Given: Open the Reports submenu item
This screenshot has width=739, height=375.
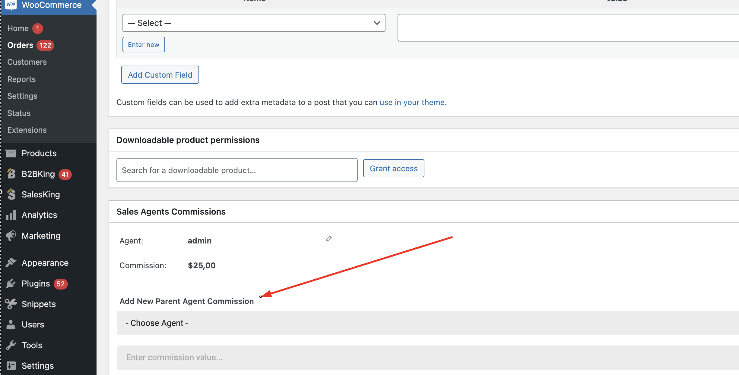Looking at the screenshot, I should 21,79.
